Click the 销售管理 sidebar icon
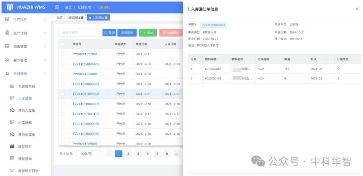This screenshot has width=363, height=176. click(7, 46)
